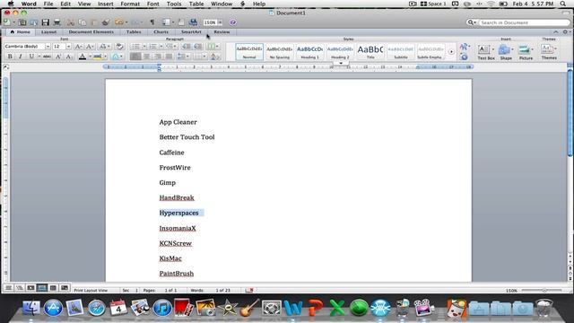Open Safari from the Dock

point(97,307)
